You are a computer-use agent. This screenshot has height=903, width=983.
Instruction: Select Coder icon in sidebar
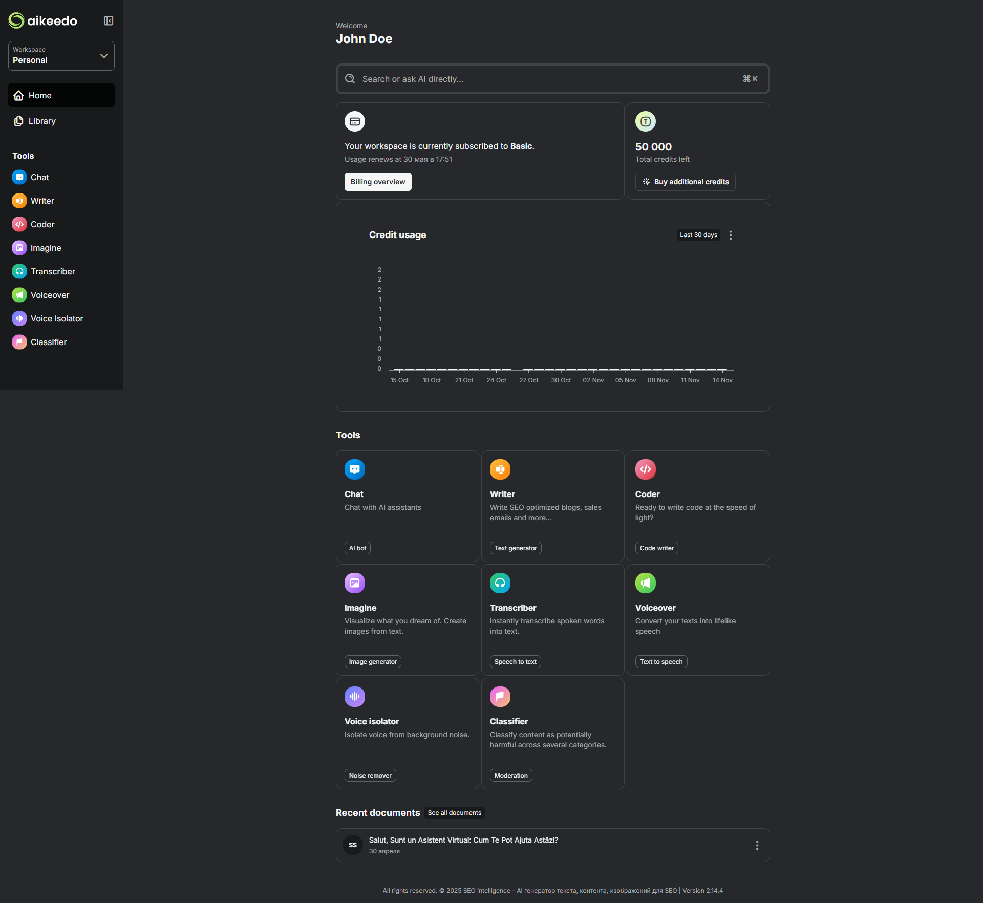(19, 225)
